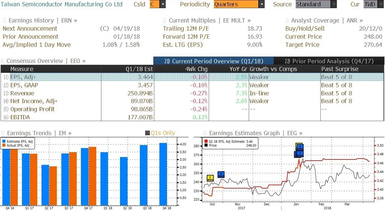Click Taiwan Semiconductor Manufacturing Co Ltd title
This screenshot has height=211, width=385.
point(61,4)
